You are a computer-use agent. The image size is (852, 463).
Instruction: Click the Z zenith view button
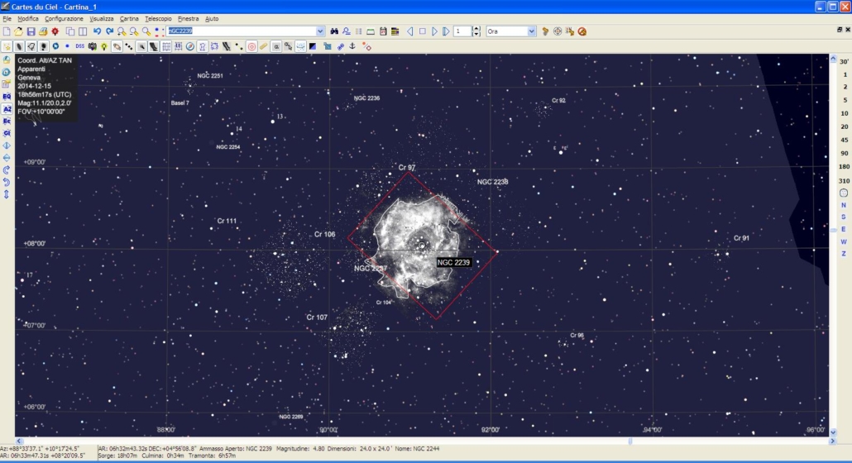point(844,254)
